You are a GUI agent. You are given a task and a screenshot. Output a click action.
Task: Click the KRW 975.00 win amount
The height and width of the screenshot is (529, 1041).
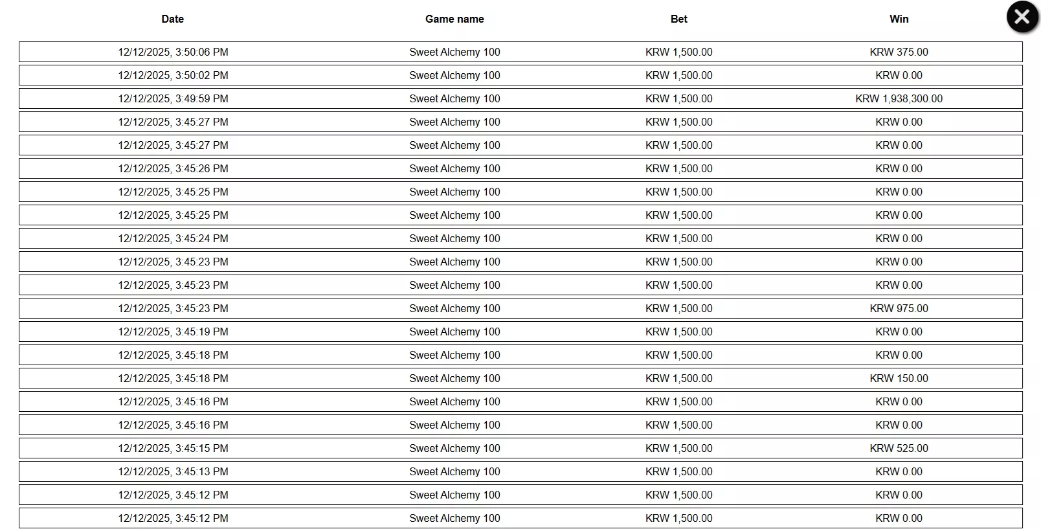coord(899,308)
